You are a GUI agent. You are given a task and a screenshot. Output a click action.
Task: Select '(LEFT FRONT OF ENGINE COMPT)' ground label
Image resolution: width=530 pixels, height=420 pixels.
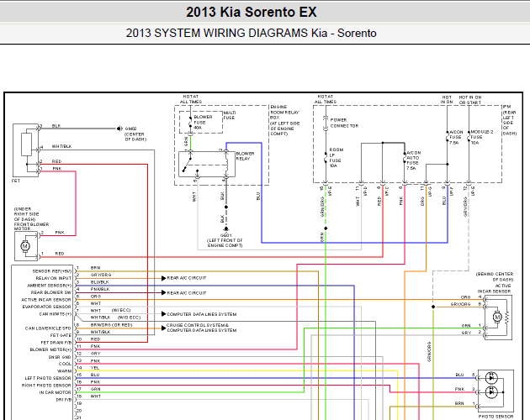click(x=225, y=243)
